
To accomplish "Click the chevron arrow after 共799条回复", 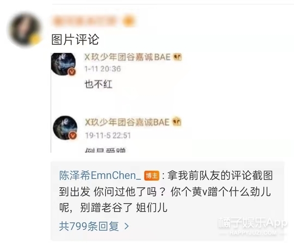I will (x=127, y=226).
